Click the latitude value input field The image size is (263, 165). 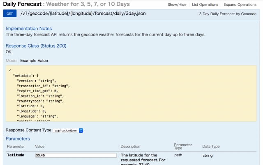pos(76,156)
